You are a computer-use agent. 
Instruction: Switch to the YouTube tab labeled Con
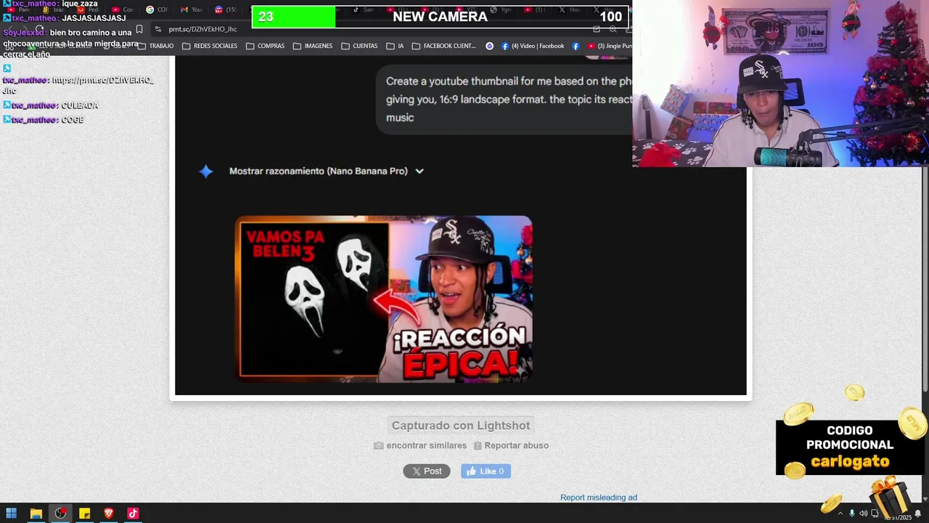(x=123, y=9)
